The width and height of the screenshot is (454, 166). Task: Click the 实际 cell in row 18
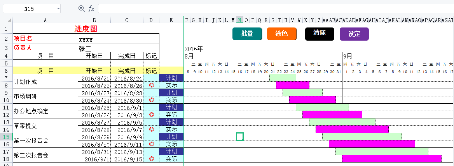point(171,159)
